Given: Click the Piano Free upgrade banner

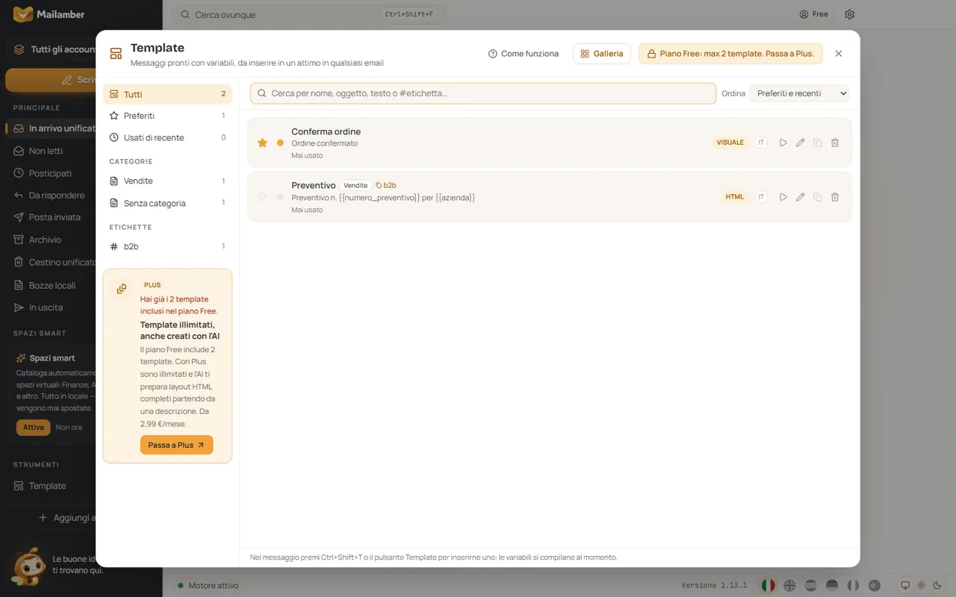Looking at the screenshot, I should pos(730,54).
